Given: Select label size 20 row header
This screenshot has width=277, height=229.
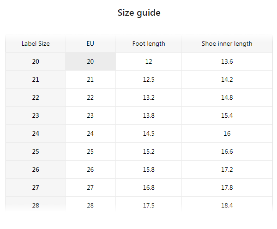Looking at the screenshot, I should 36,61.
